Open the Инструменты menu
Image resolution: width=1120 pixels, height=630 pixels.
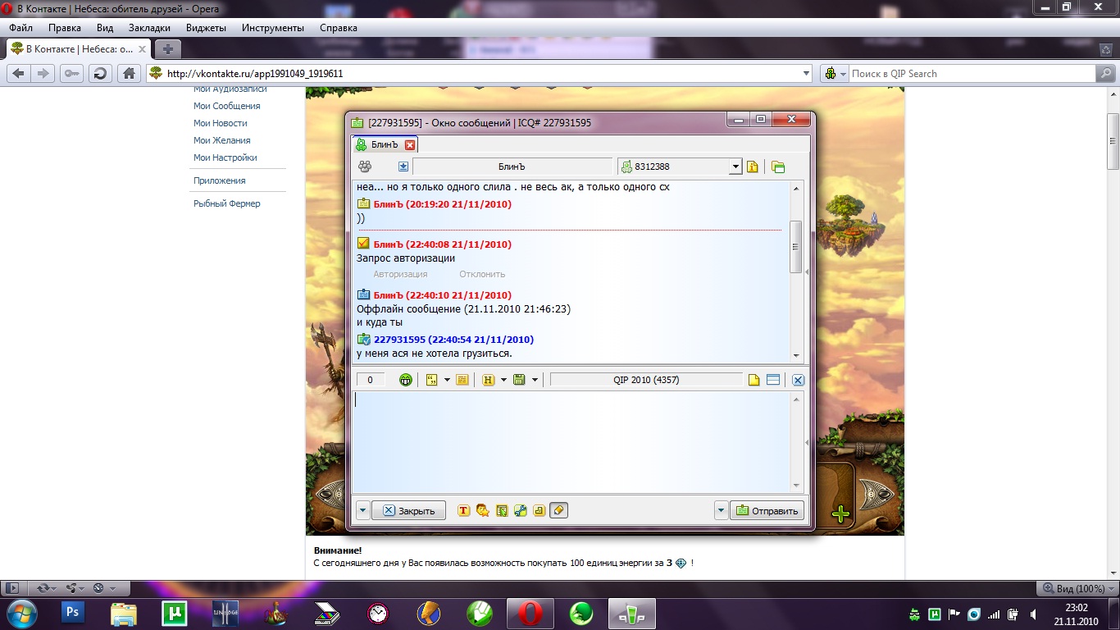[x=273, y=27]
